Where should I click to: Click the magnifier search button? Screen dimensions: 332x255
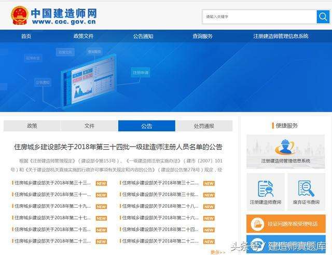click(x=322, y=17)
